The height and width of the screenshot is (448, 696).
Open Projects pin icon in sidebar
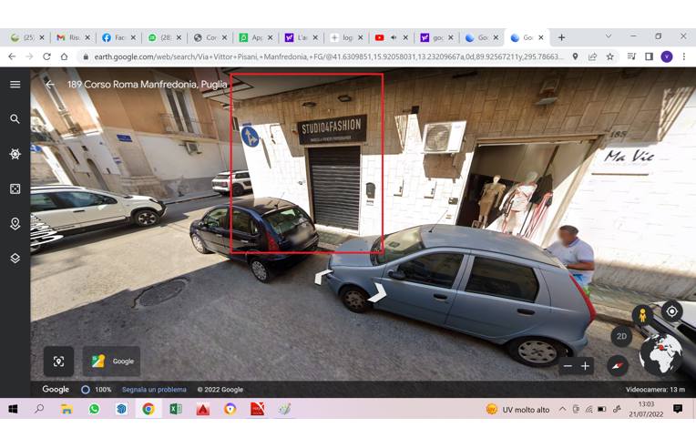point(15,223)
